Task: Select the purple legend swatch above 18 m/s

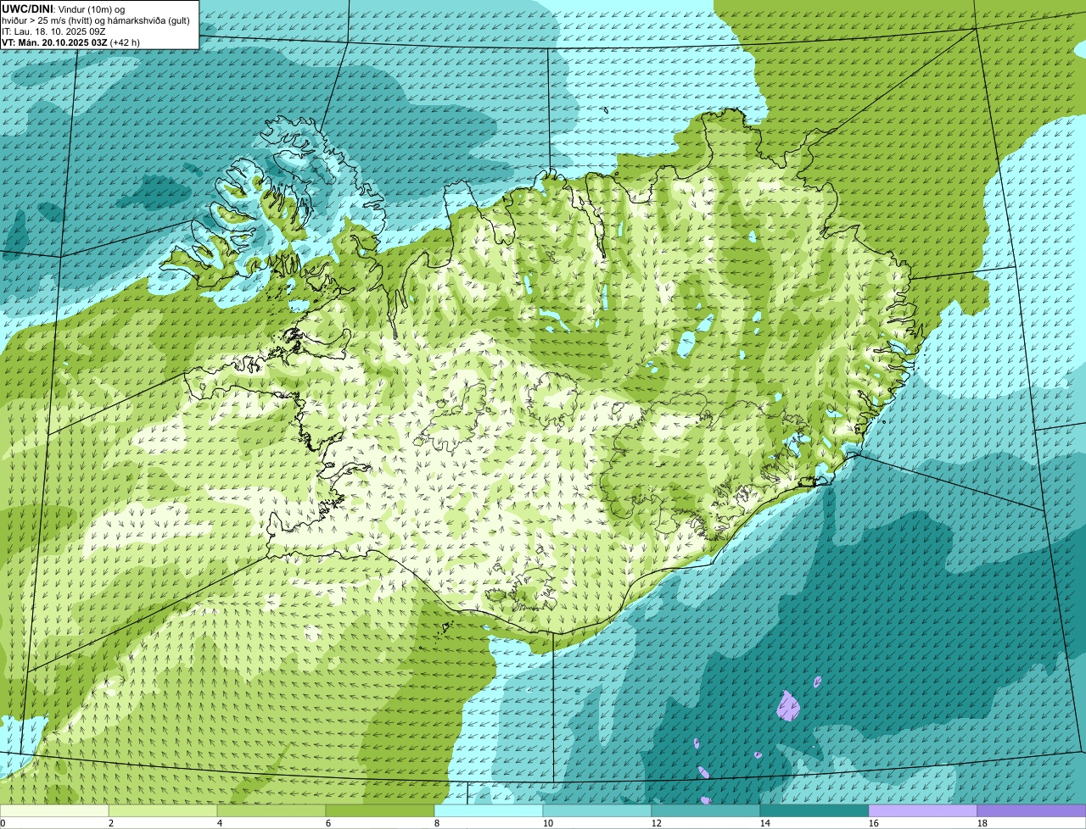Action: (x=1032, y=810)
